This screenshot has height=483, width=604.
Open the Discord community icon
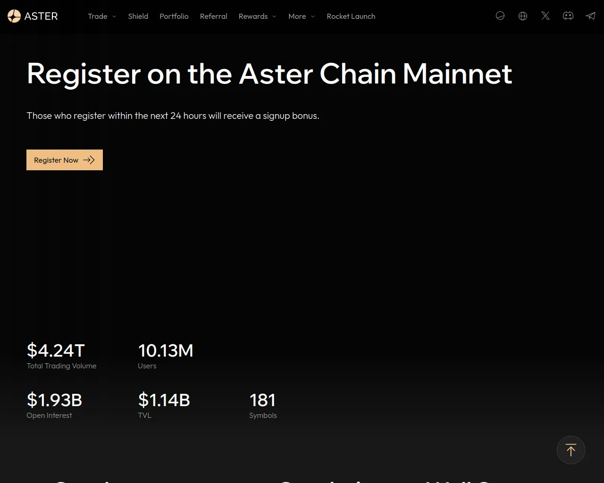[x=568, y=16]
